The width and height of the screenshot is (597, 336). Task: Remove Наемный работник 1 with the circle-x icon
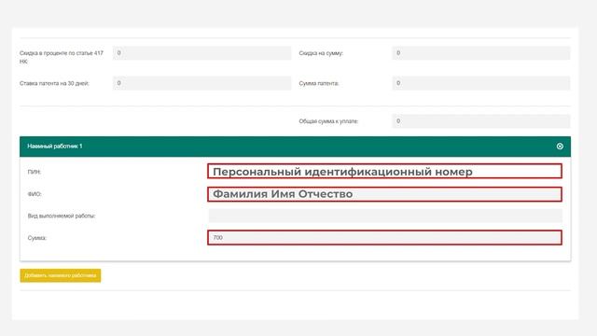(x=560, y=147)
